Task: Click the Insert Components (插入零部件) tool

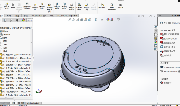Action: click(7, 6)
